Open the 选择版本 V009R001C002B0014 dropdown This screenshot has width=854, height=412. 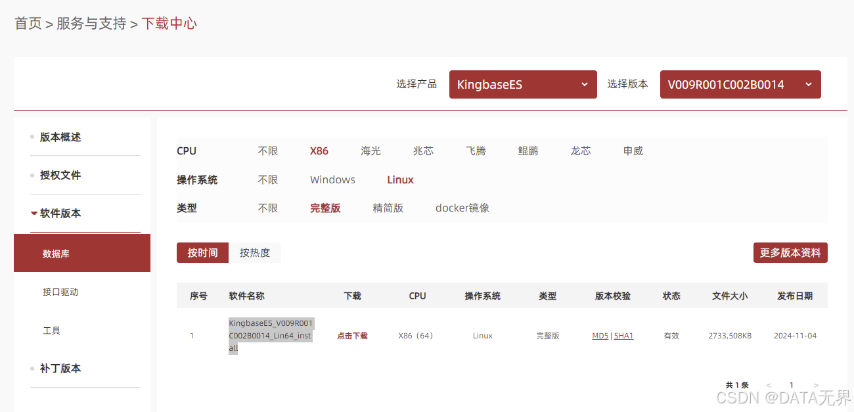[x=740, y=84]
